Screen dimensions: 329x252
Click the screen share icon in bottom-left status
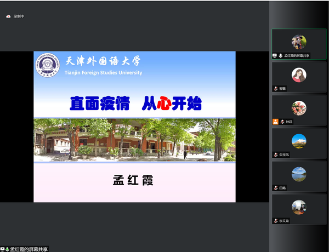click(3, 249)
